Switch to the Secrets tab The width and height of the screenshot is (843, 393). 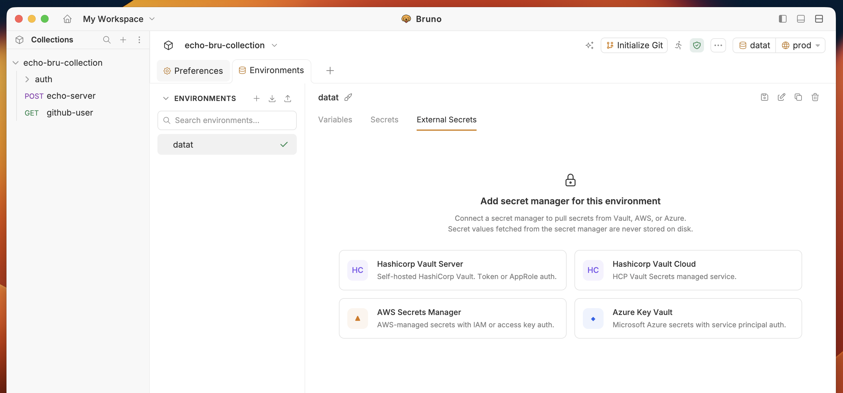[384, 120]
